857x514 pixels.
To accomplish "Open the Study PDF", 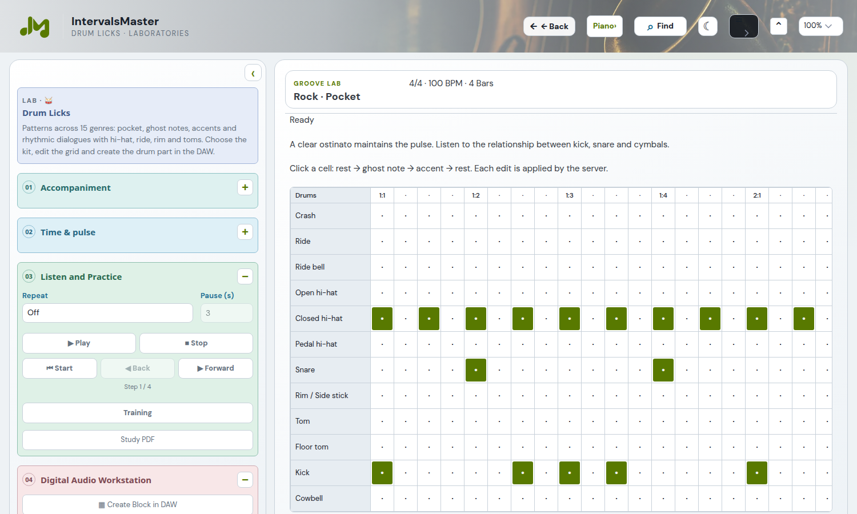I will click(138, 440).
